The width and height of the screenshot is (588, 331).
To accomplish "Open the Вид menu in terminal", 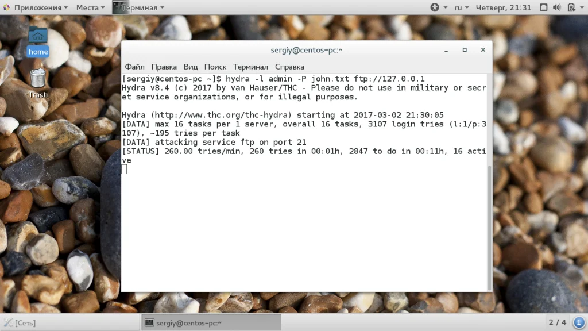I will click(x=191, y=67).
